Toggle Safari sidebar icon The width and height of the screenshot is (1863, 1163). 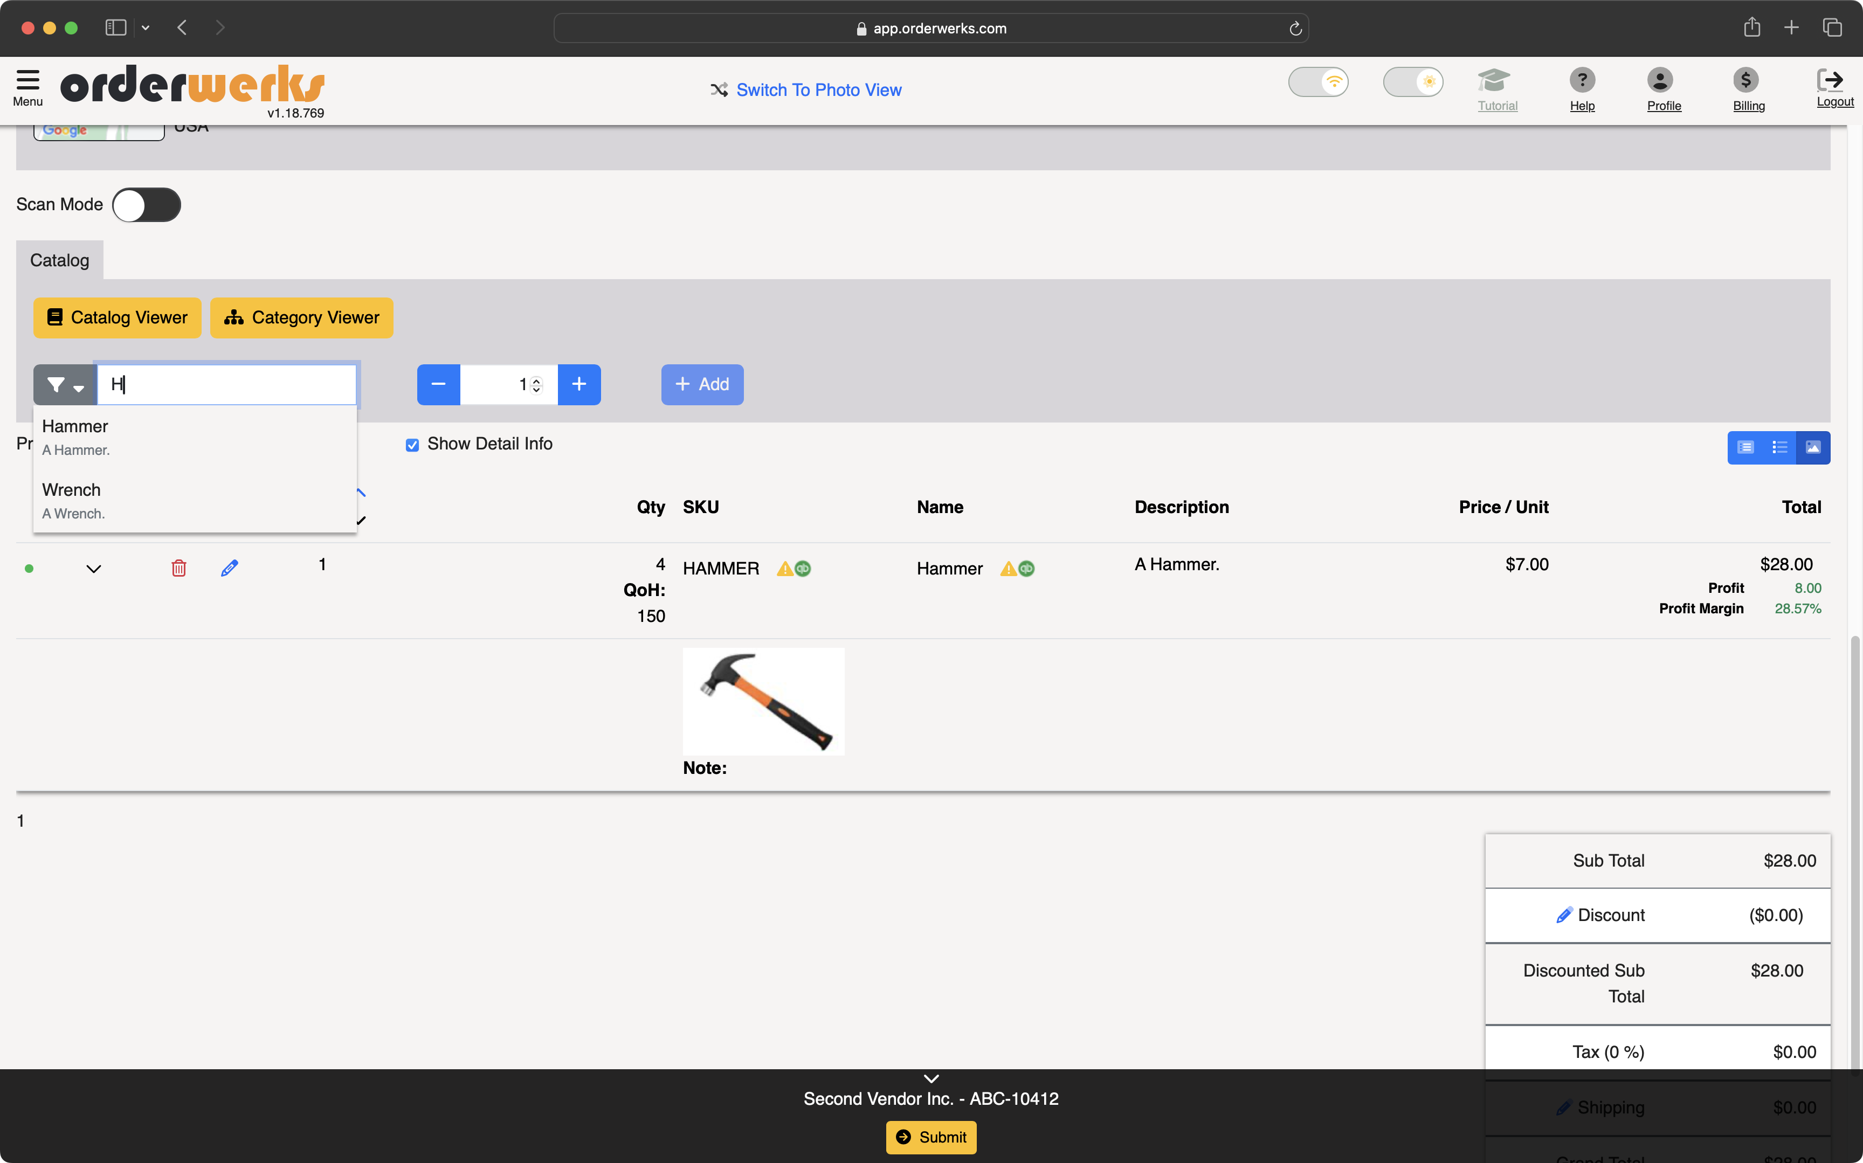(x=115, y=27)
